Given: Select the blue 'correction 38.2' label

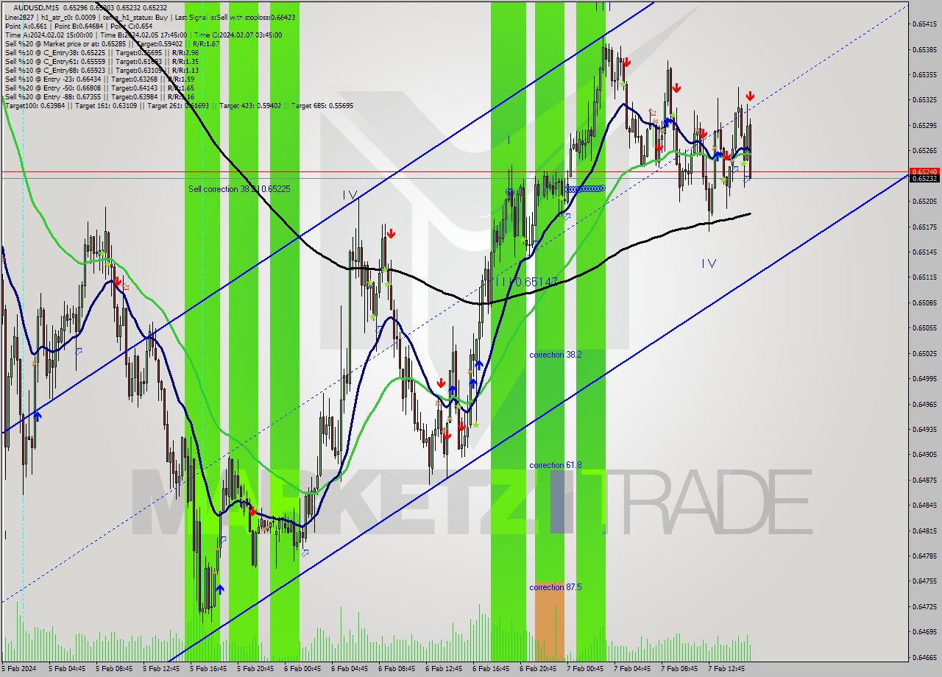Looking at the screenshot, I should pos(556,355).
